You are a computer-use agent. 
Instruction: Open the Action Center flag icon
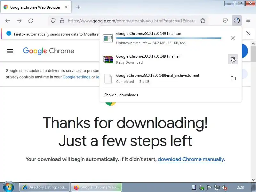209,188
